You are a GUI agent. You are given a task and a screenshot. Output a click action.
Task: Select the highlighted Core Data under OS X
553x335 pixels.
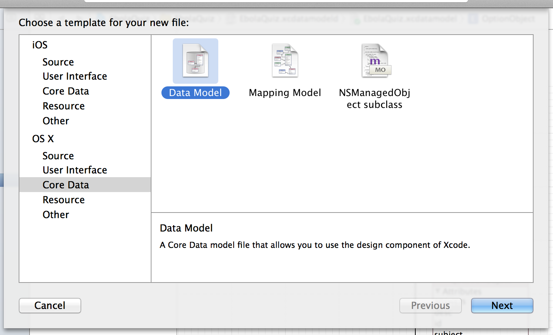[x=85, y=185]
